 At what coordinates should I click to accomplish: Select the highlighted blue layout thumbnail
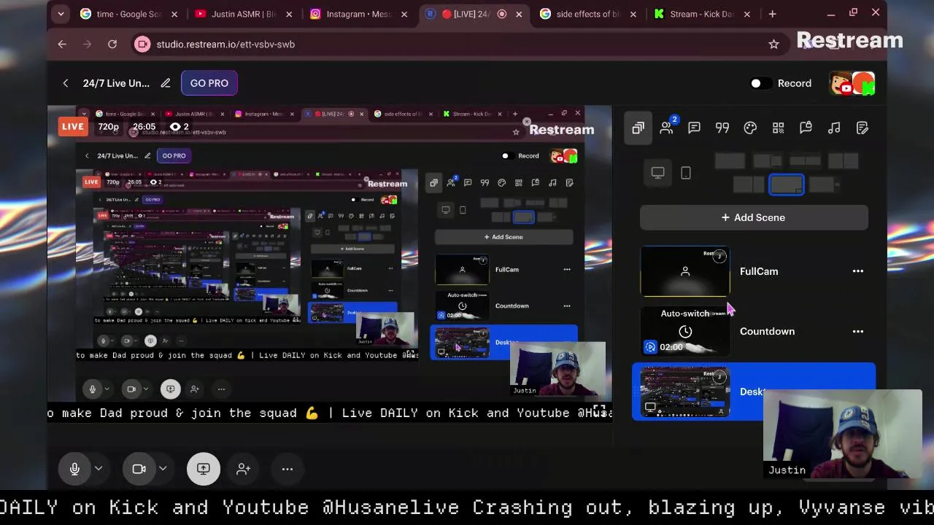pyautogui.click(x=787, y=185)
